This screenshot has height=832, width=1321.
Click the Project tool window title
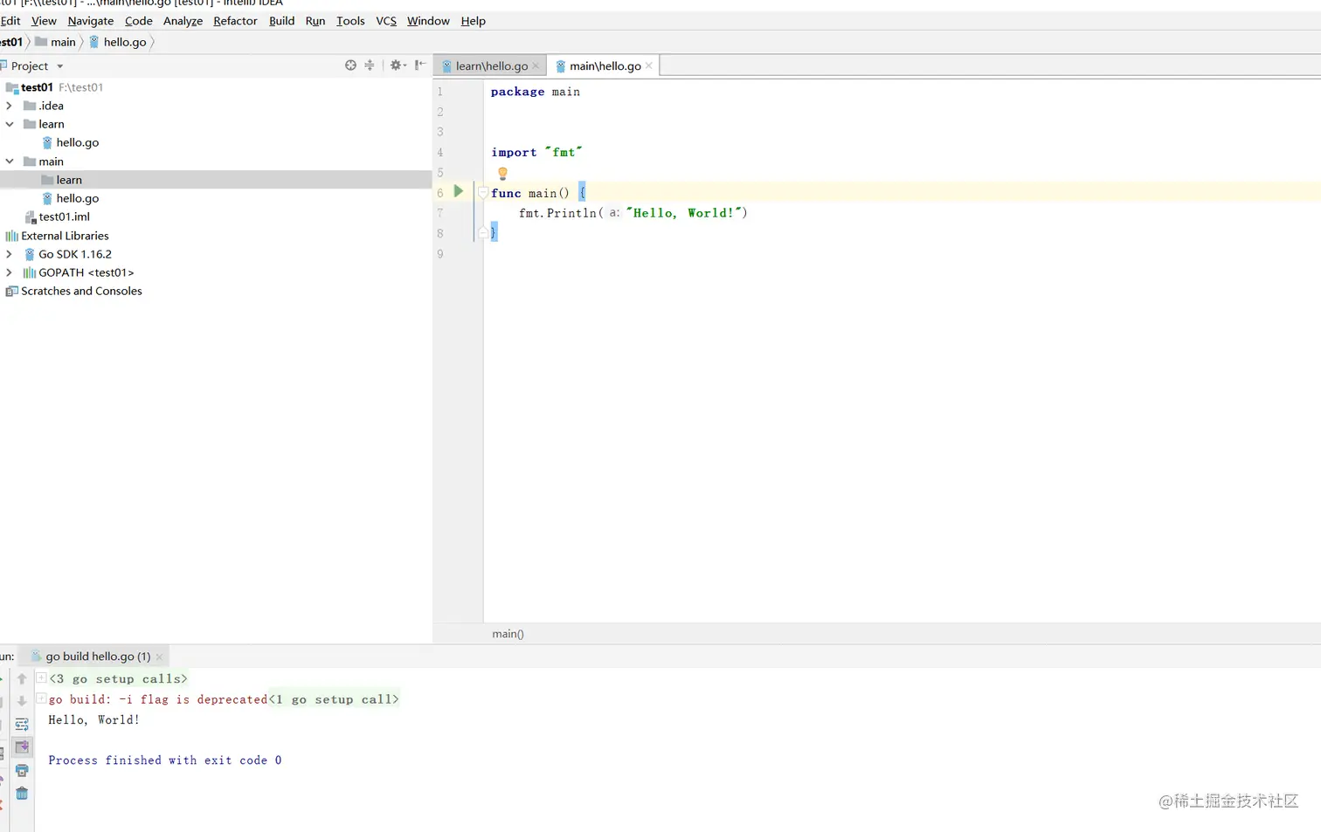(30, 66)
